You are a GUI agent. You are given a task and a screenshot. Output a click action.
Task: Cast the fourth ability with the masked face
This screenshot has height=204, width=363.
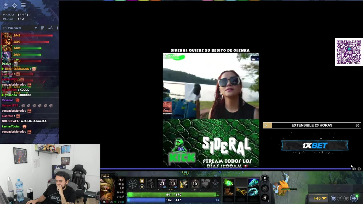pyautogui.click(x=184, y=183)
